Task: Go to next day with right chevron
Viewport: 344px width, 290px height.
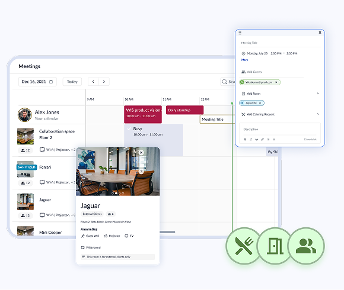Action: (x=104, y=82)
